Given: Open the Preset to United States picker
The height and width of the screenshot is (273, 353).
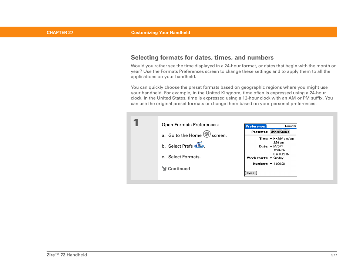Looking at the screenshot, I should 280,132.
